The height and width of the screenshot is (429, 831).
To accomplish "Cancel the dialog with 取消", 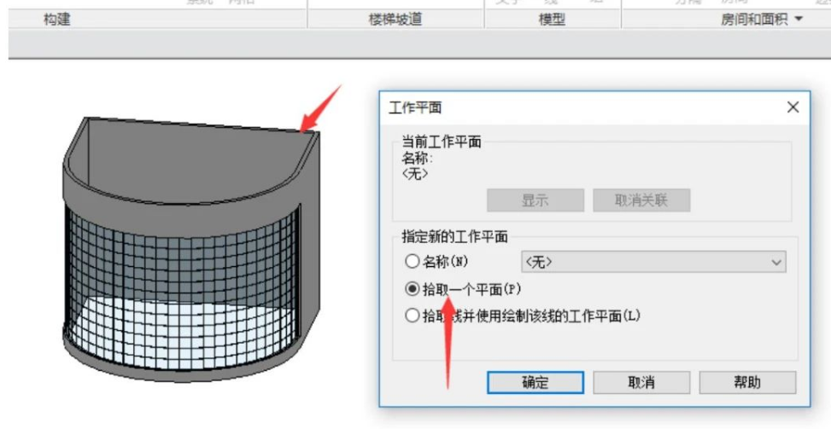I will point(641,382).
